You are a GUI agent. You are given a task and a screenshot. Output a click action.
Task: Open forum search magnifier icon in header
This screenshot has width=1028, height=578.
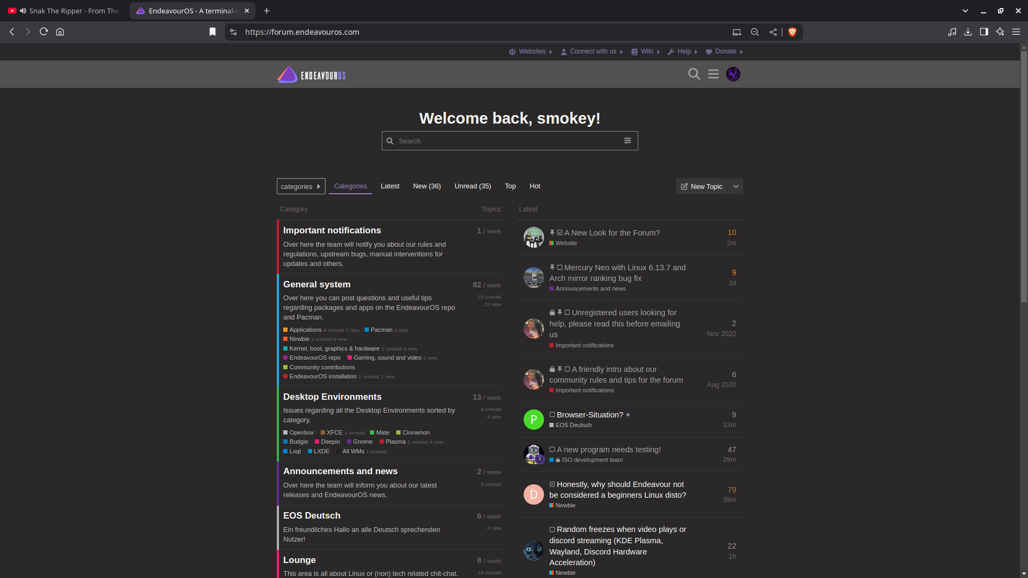tap(694, 74)
